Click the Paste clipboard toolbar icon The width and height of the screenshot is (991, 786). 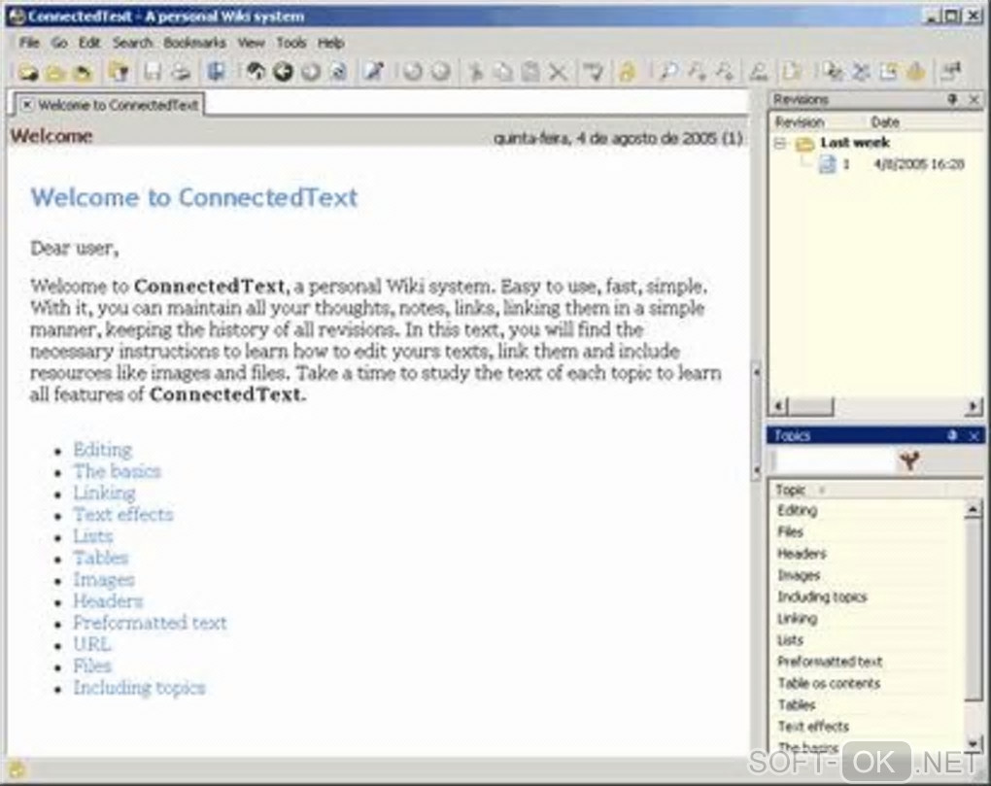[530, 72]
